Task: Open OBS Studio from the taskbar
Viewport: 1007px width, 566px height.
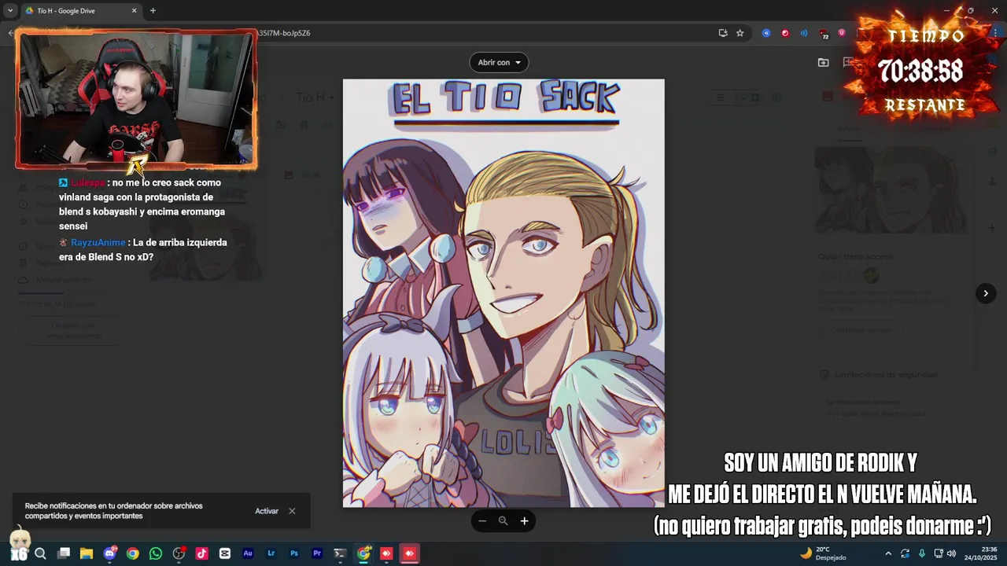Action: click(179, 553)
